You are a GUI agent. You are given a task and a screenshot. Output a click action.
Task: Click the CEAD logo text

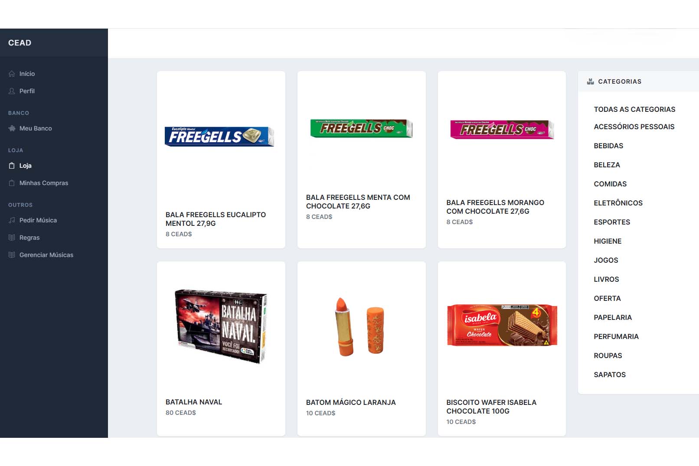click(20, 43)
